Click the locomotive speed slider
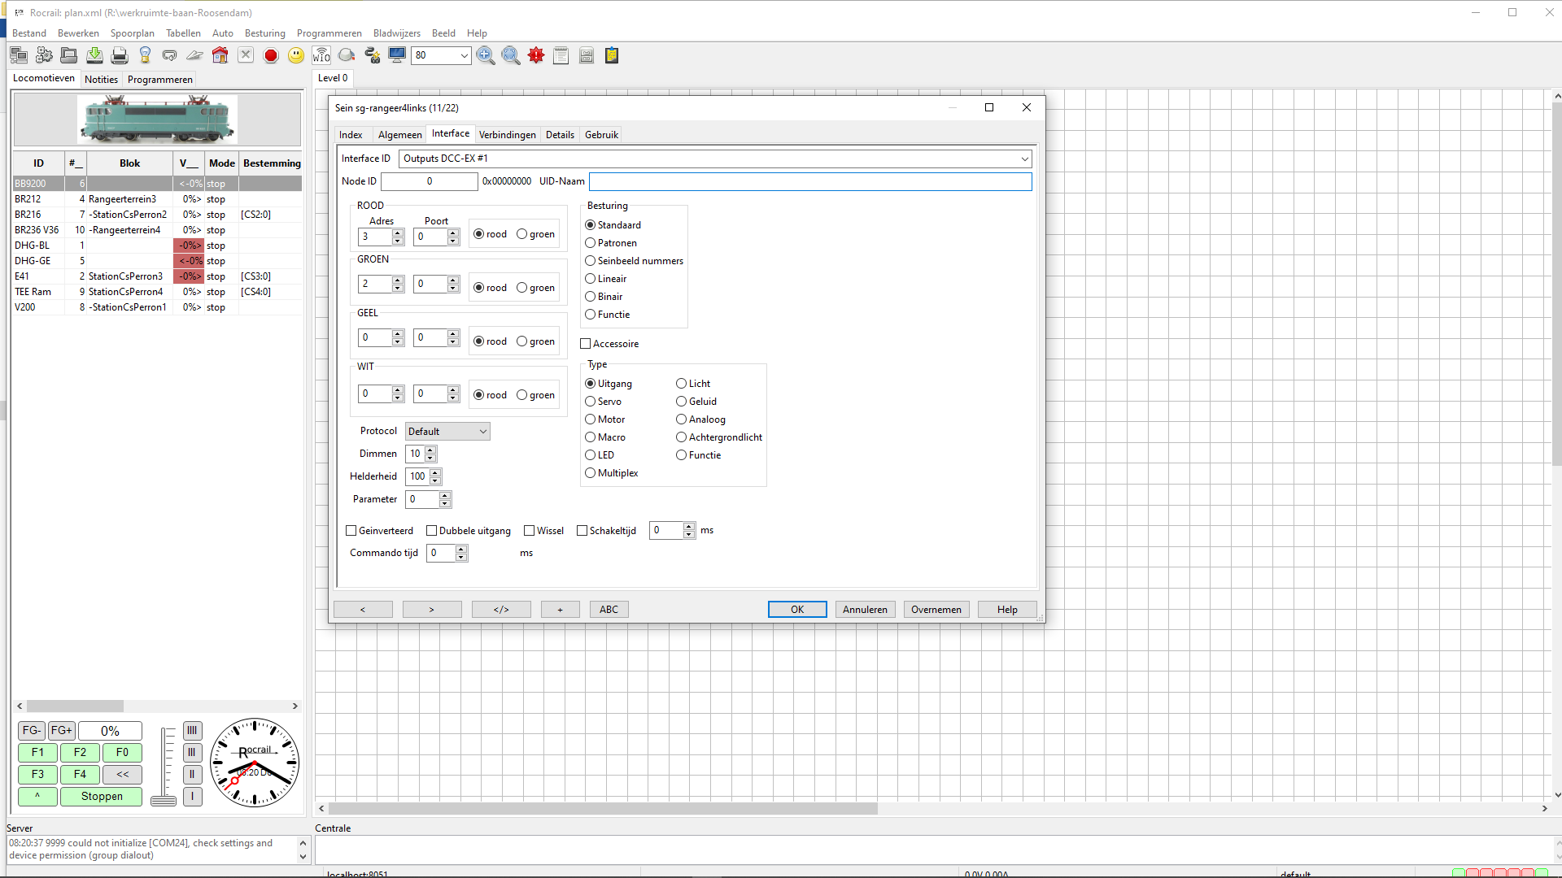Viewport: 1562px width, 878px height. 164,764
